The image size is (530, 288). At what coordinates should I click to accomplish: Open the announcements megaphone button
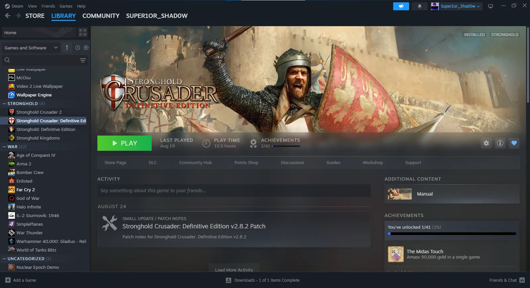click(401, 6)
